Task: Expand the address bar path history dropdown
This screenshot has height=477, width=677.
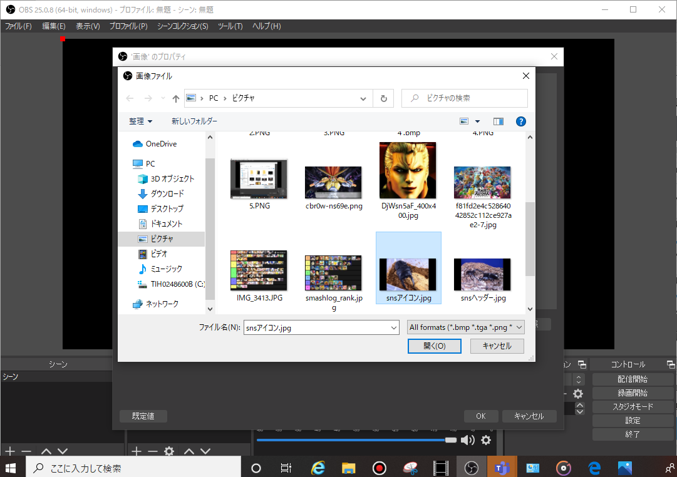Action: click(x=363, y=98)
